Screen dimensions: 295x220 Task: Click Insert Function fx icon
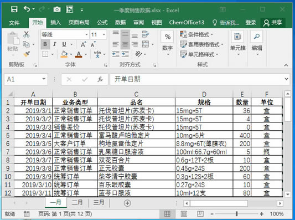(x=100, y=79)
